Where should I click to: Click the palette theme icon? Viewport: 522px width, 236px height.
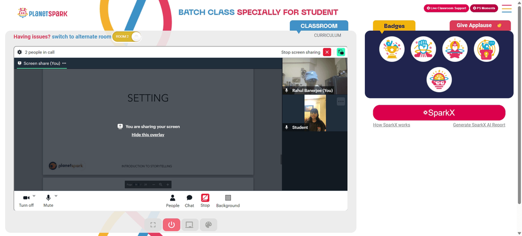[208, 225]
